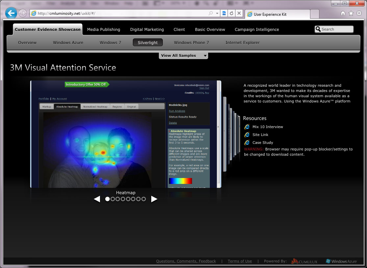This screenshot has width=367, height=268.
Task: Open the Campaign Intelligence tab
Action: [x=257, y=30]
